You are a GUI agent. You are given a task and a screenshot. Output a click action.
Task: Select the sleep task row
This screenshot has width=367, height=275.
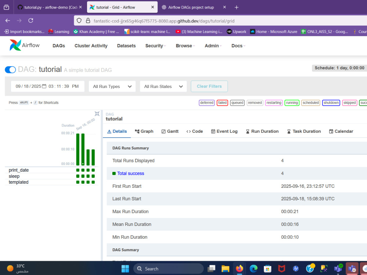click(x=51, y=176)
